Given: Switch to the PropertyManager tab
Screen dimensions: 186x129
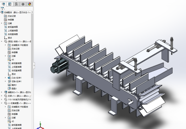Looking at the screenshot, I should point(10,4).
